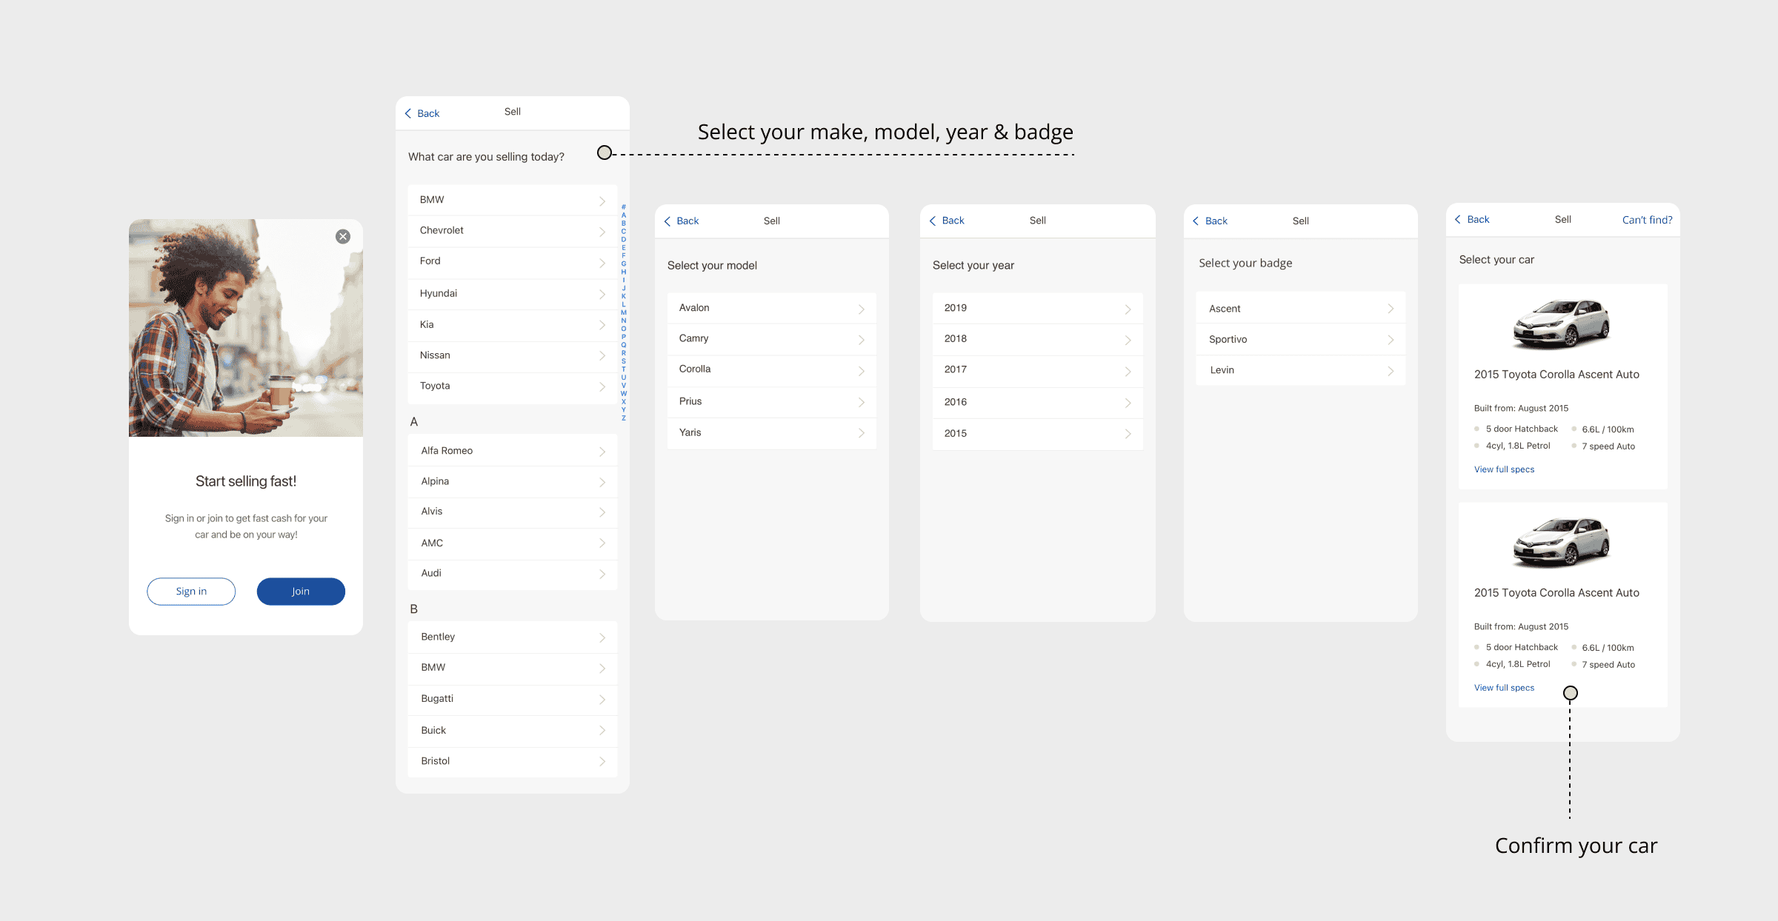Jump to letter M in alphabet index

624,312
